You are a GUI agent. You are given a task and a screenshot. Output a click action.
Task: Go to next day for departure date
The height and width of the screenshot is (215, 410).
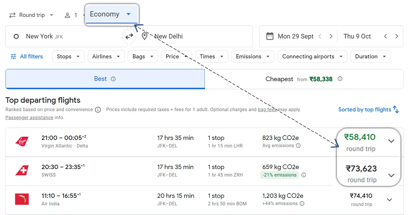(x=331, y=36)
